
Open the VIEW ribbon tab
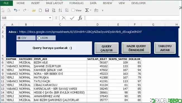click(x=122, y=3)
